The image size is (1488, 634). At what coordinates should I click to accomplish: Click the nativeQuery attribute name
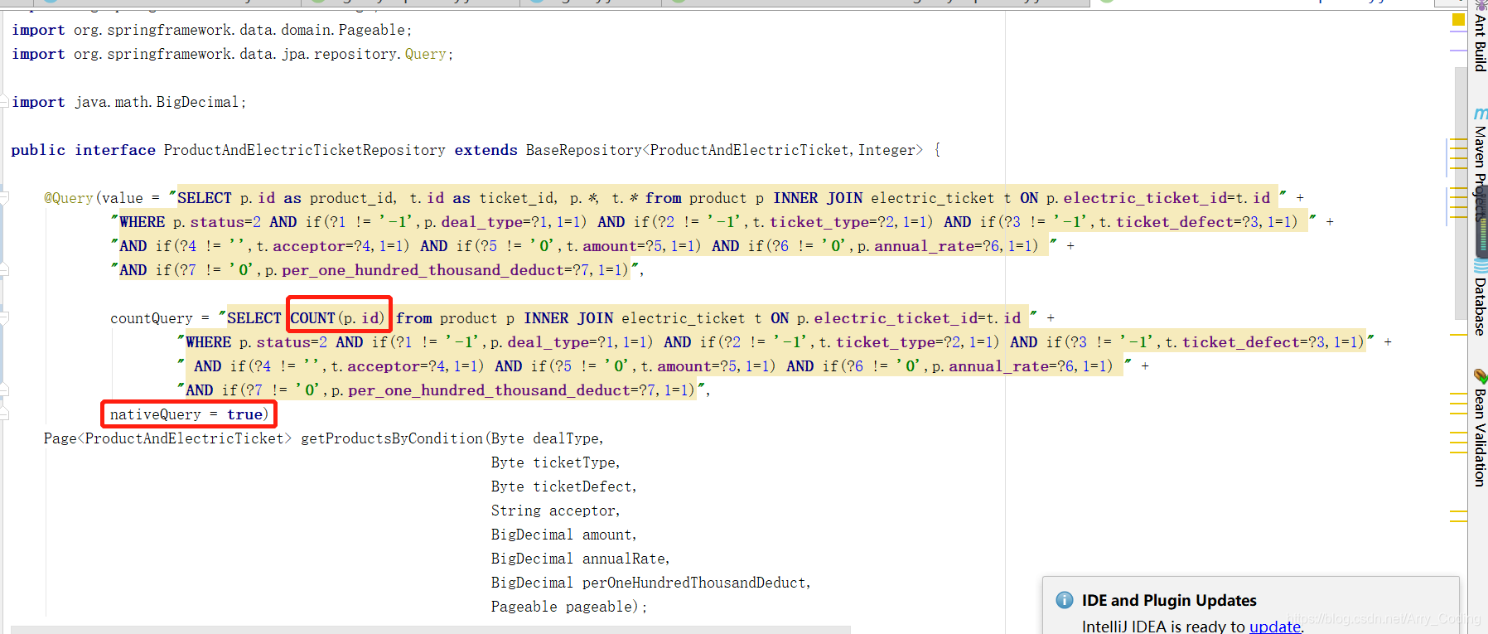(x=155, y=414)
